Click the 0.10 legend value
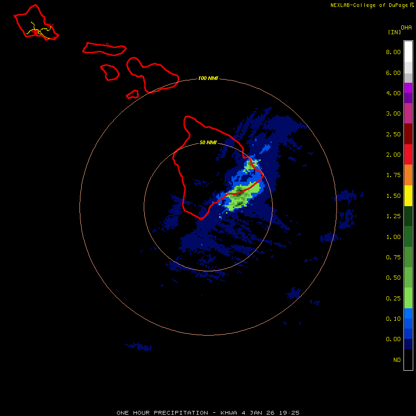Viewport: 416px width, 416px height. click(393, 319)
